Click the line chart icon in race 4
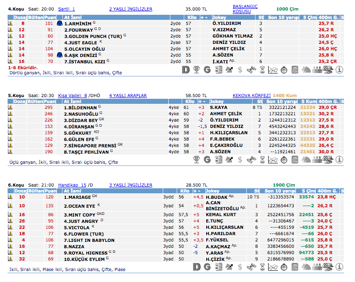The width and height of the screenshot is (355, 282). tap(273, 70)
